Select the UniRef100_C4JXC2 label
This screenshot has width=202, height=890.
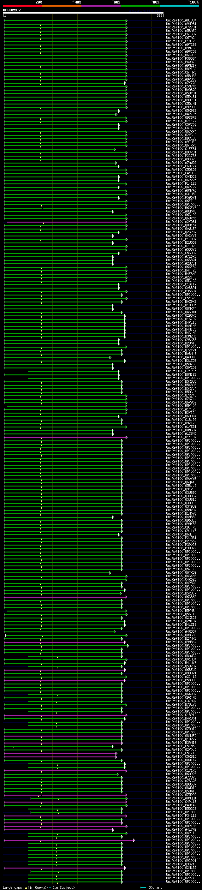tap(181, 128)
